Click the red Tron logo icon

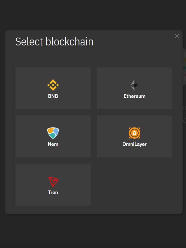53,182
